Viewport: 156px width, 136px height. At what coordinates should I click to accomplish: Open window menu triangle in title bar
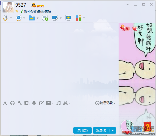point(128,5)
